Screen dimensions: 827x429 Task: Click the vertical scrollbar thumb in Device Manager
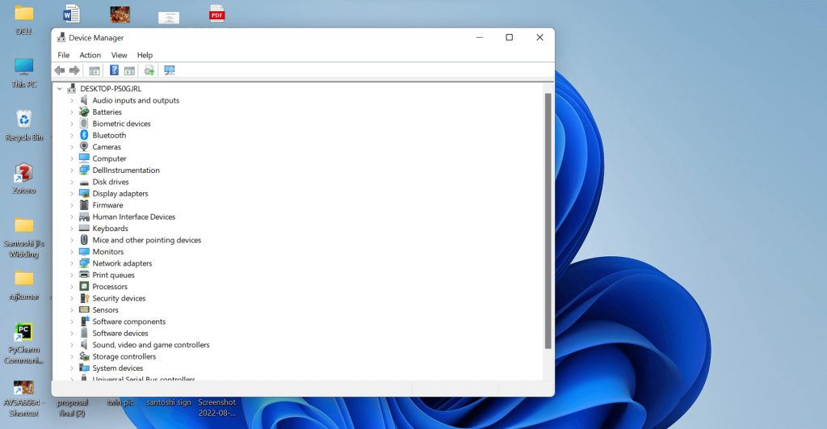(x=548, y=221)
